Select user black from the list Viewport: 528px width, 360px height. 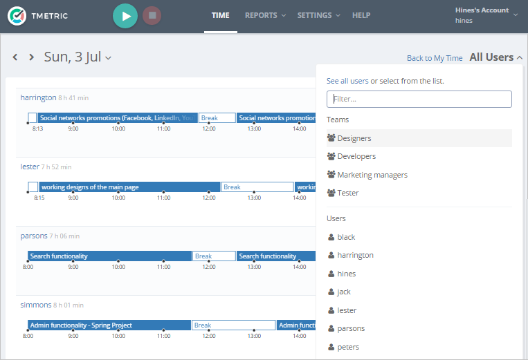pyautogui.click(x=419, y=237)
